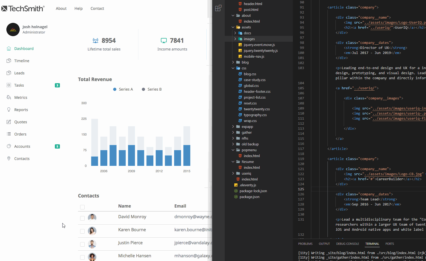
Task: Switch to the Problems panel tab
Action: [x=305, y=244]
